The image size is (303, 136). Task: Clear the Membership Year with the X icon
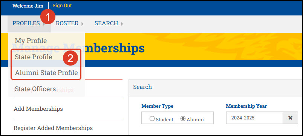290,118
